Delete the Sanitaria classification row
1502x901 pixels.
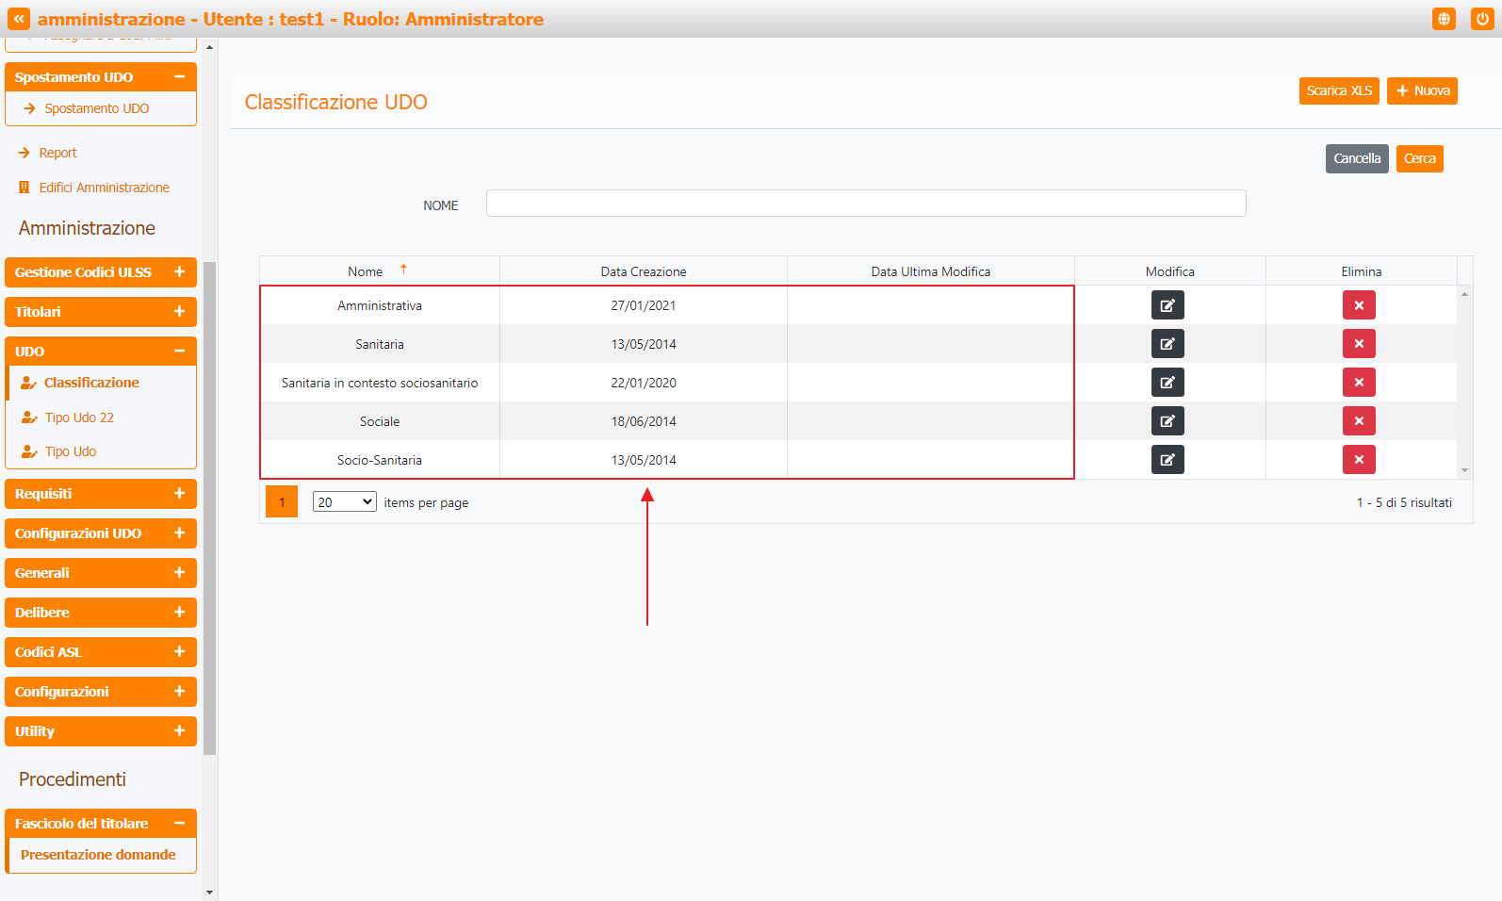pyautogui.click(x=1359, y=344)
